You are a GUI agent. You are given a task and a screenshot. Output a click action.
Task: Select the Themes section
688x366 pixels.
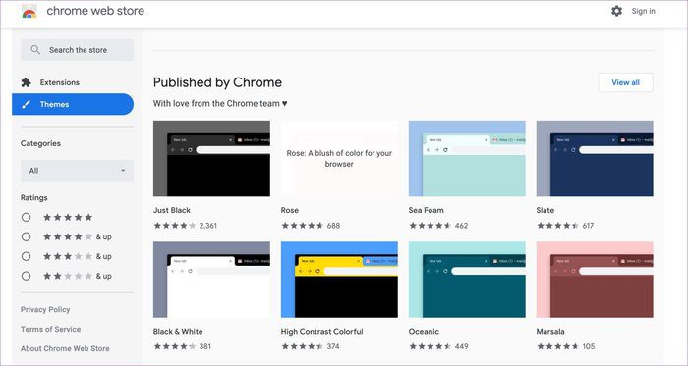click(x=73, y=104)
